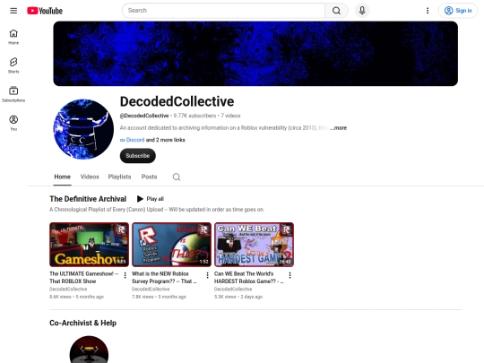
Task: Focus the Search input field
Action: (x=223, y=11)
